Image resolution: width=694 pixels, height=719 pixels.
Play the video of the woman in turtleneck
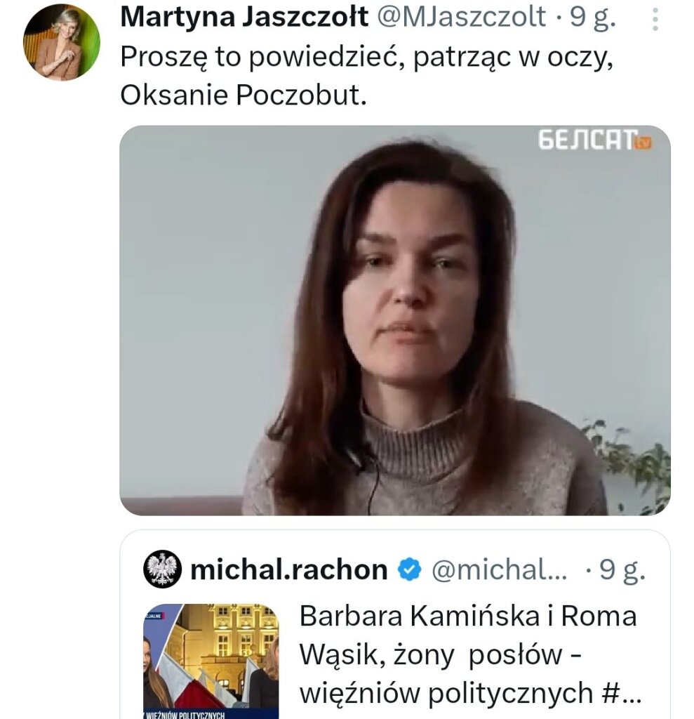click(x=394, y=320)
